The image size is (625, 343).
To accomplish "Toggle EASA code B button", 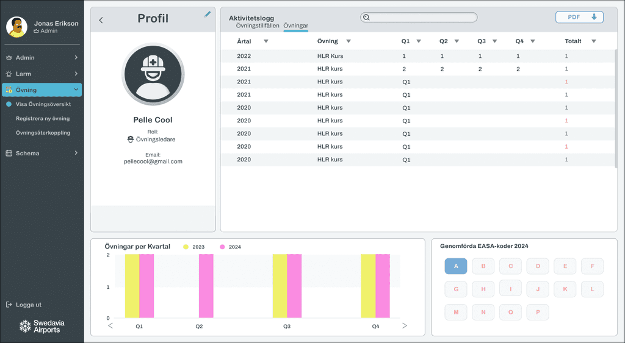I will click(x=483, y=266).
